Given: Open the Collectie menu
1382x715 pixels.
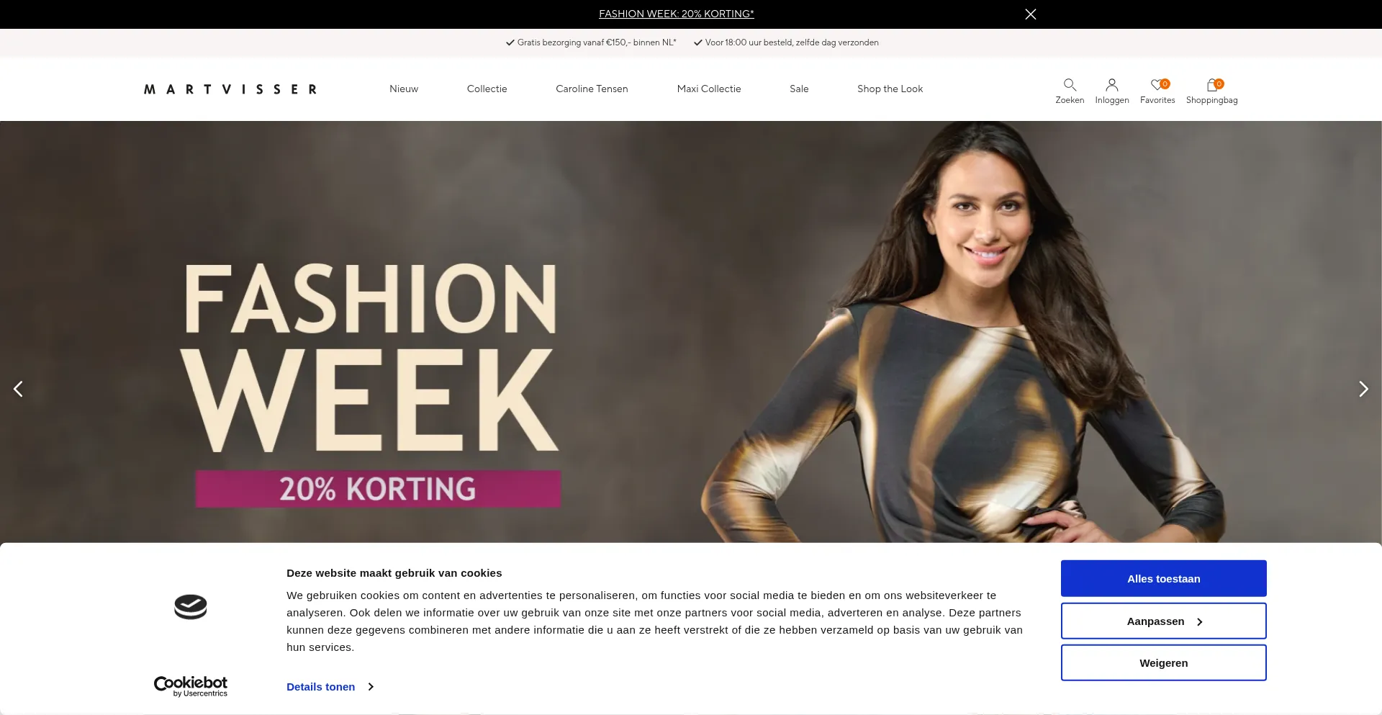Looking at the screenshot, I should 487,89.
